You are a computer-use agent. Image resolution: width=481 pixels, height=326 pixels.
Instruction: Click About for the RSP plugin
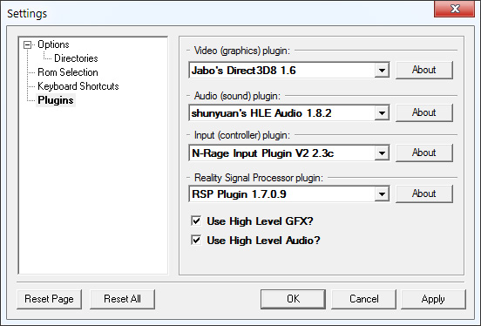(424, 194)
